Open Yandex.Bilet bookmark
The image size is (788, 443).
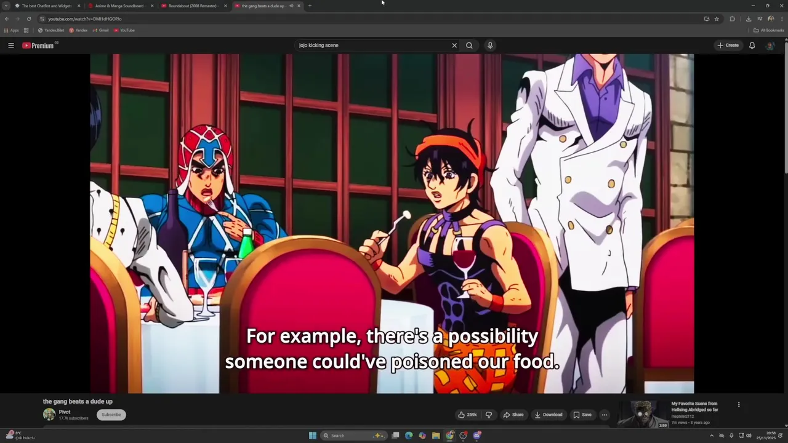pyautogui.click(x=51, y=30)
